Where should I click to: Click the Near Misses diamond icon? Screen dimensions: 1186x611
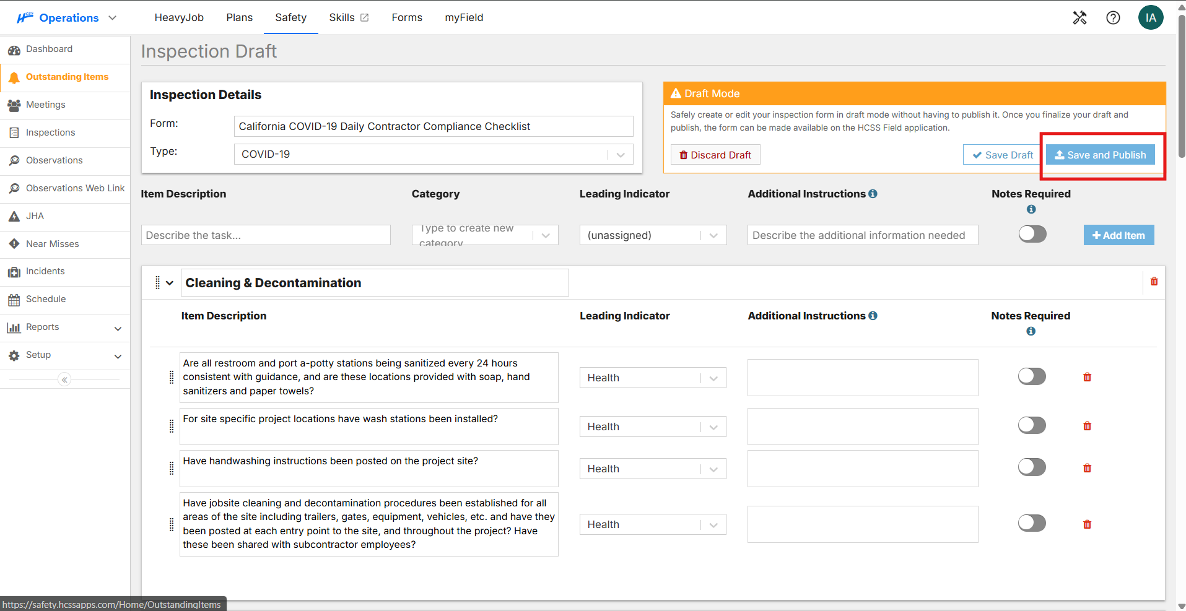tap(14, 244)
